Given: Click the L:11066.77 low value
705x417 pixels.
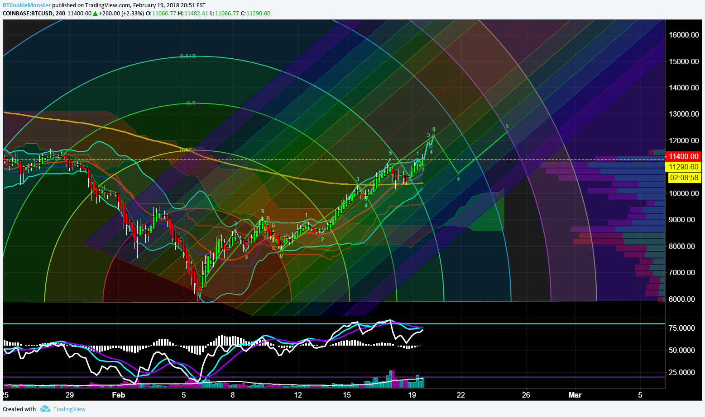Looking at the screenshot, I should point(225,13).
